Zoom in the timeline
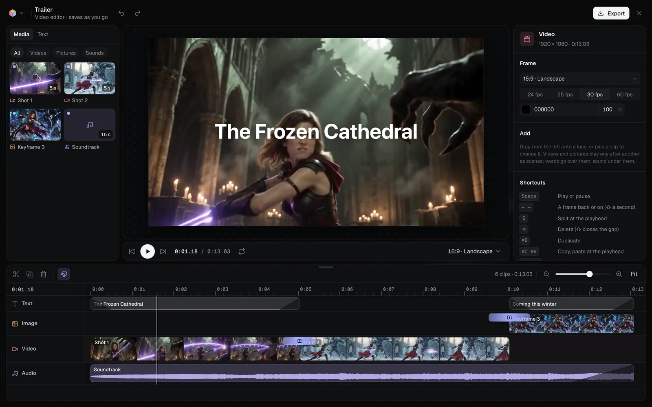This screenshot has height=407, width=652. point(619,274)
